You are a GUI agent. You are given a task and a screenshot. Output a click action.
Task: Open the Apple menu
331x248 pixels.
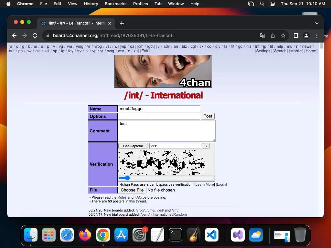[8, 4]
